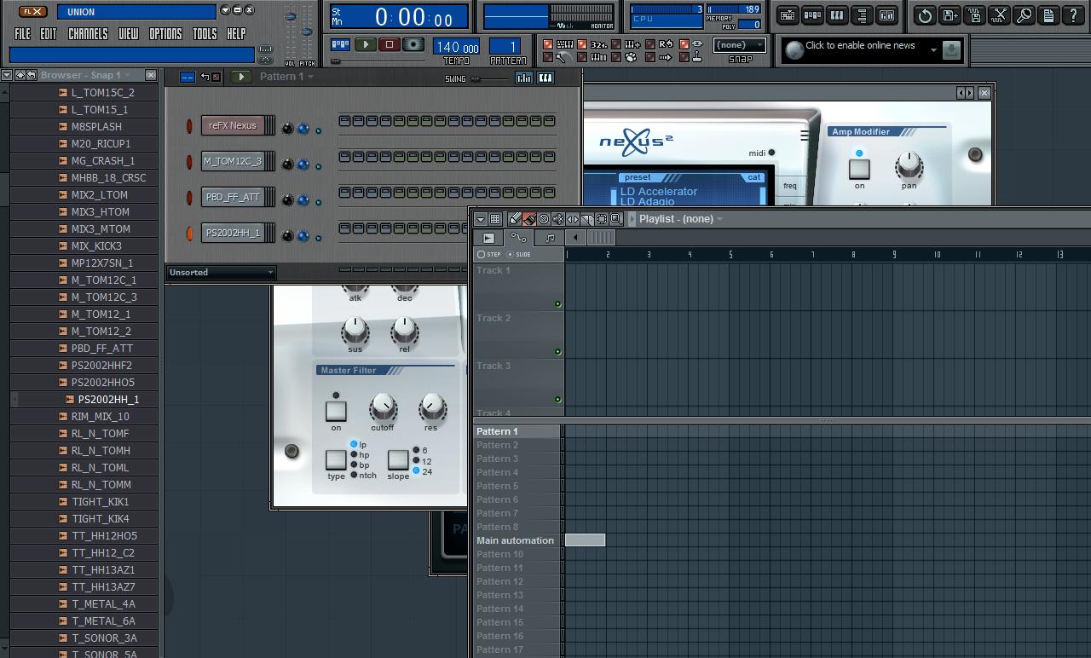Select the paint brush tool in Playlist

529,219
